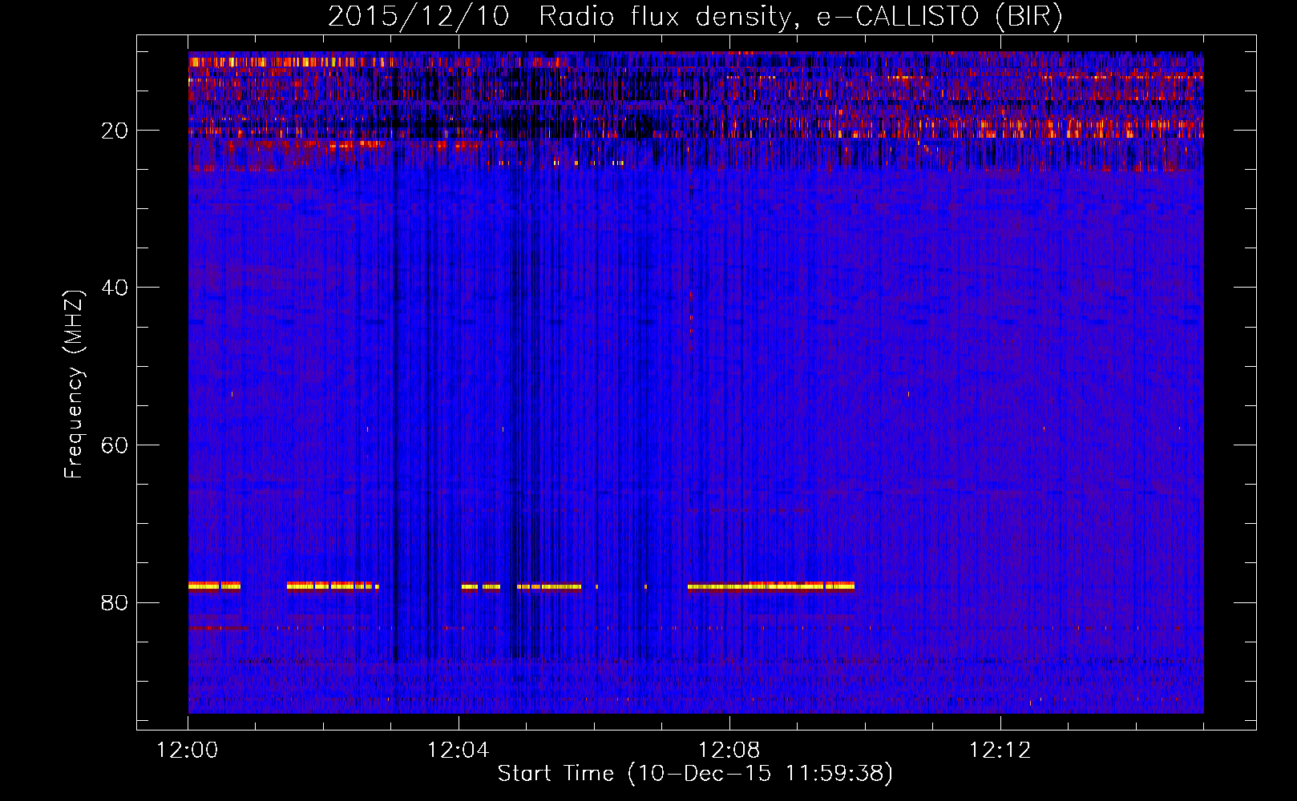
Task: Click the '12:00' time axis label
Action: pos(188,751)
